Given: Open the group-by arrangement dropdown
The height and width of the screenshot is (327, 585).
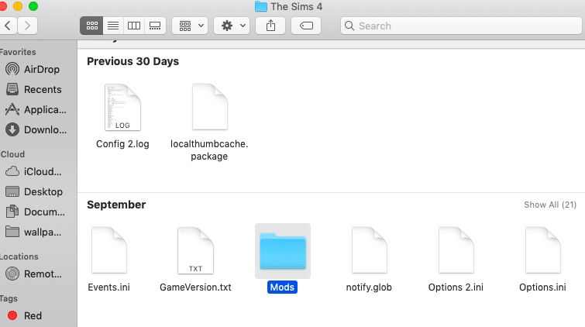Looking at the screenshot, I should pyautogui.click(x=190, y=26).
